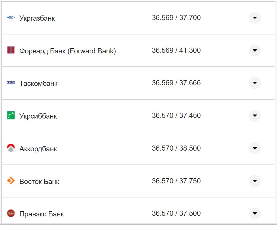Click the Укргазбанк rate 36.569 / 37.700

(176, 18)
